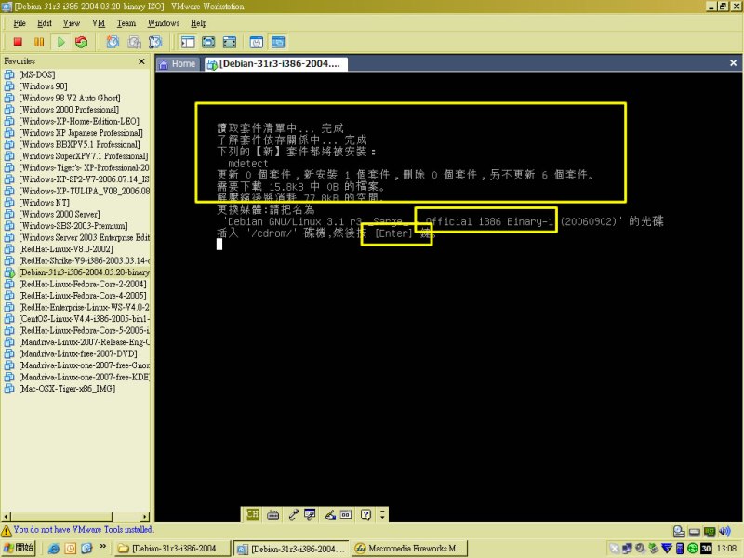
Task: Select the Debian-31r3-i386-2004 tab
Action: (275, 64)
